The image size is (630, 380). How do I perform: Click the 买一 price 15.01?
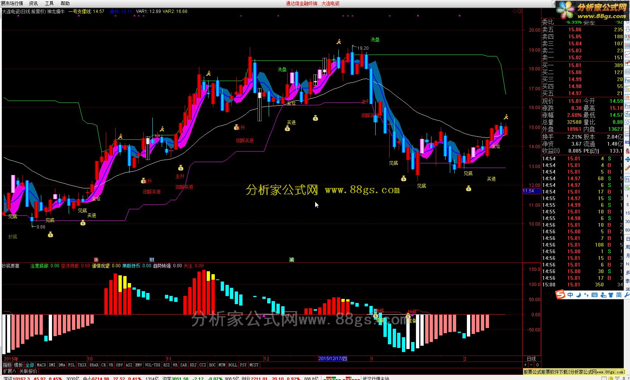(575, 65)
